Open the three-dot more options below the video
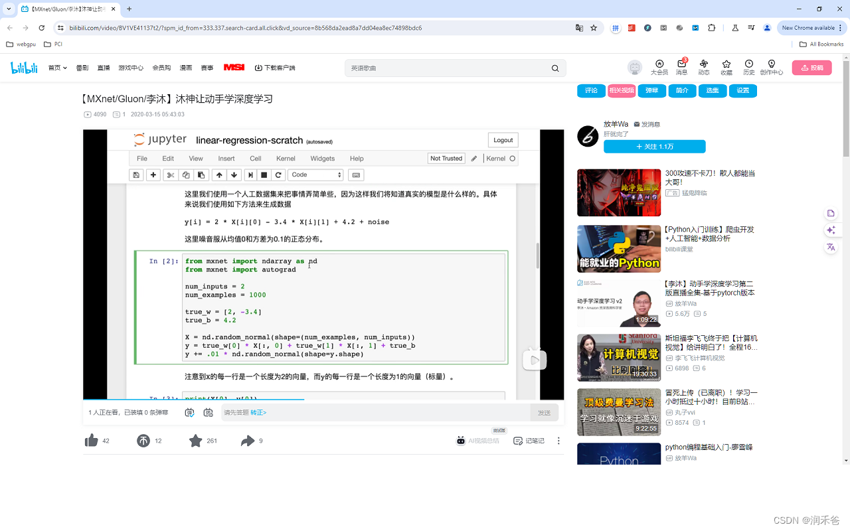This screenshot has height=531, width=850. pos(558,441)
